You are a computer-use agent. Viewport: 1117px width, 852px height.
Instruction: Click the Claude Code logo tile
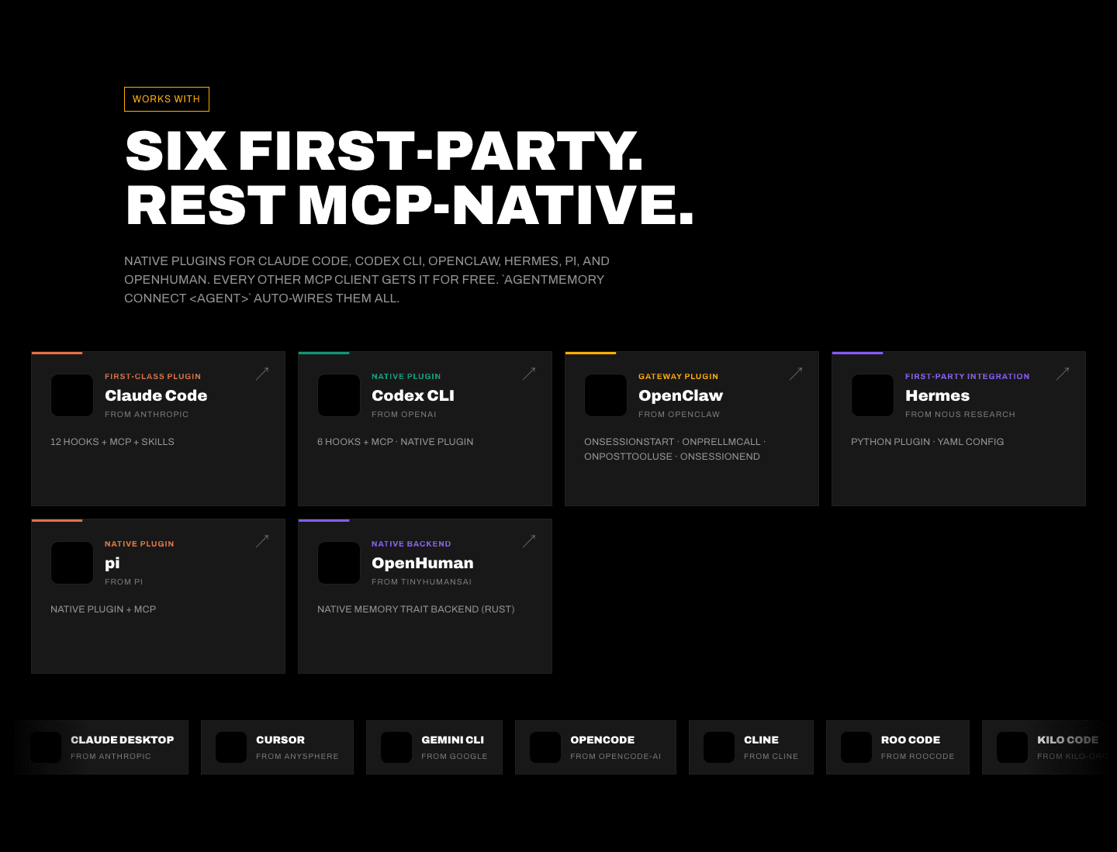coord(72,395)
